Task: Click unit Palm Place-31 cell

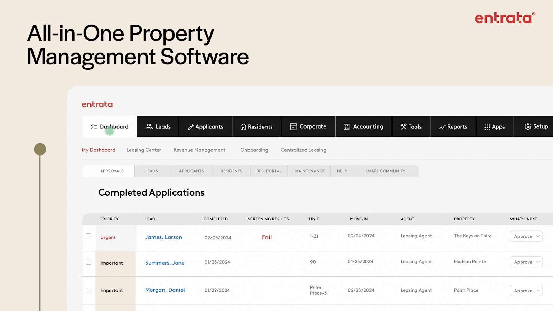Action: pyautogui.click(x=319, y=290)
